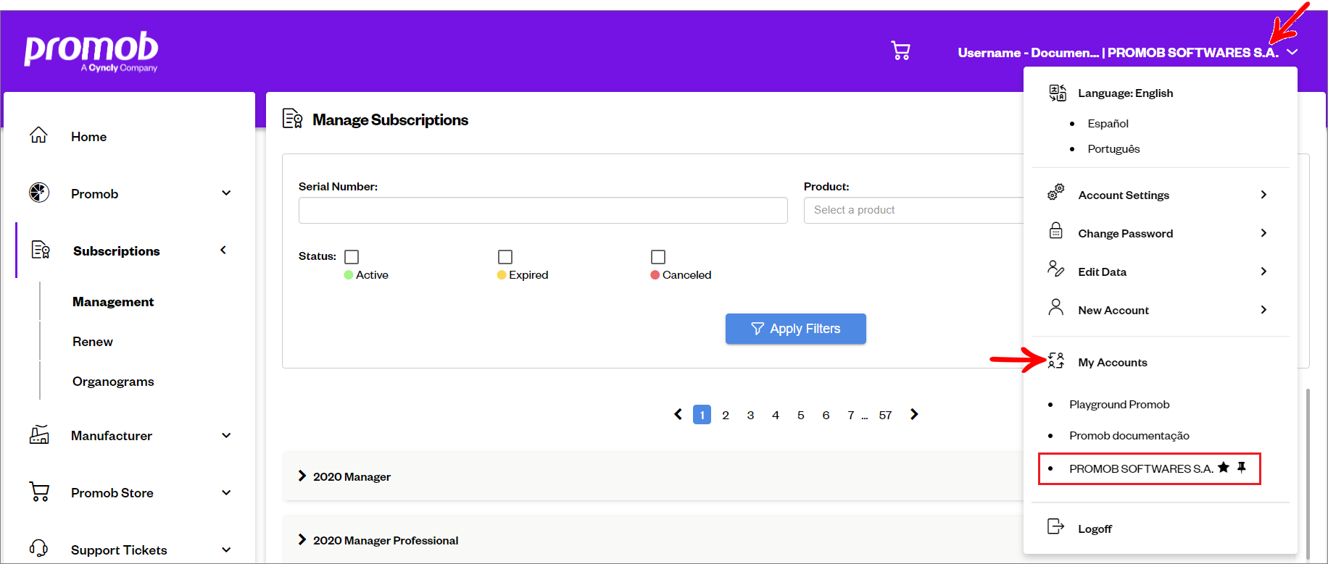Click the Promob sidebar globe icon
Image resolution: width=1328 pixels, height=564 pixels.
[x=39, y=193]
